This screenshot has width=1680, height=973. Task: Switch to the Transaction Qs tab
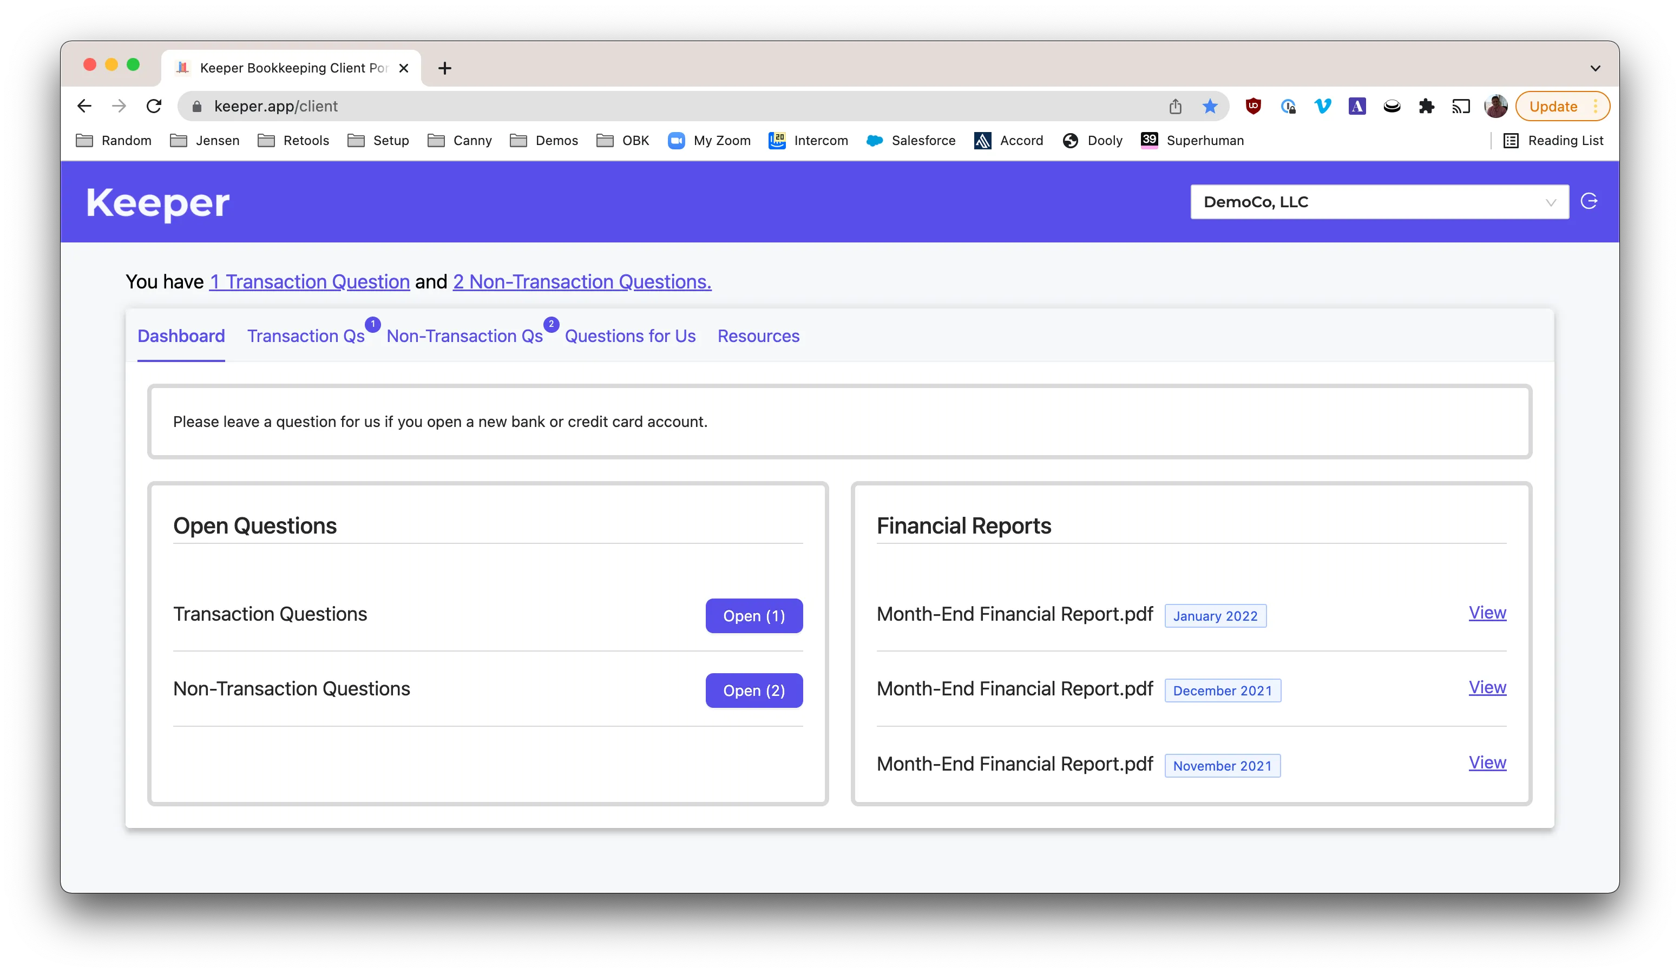point(306,336)
